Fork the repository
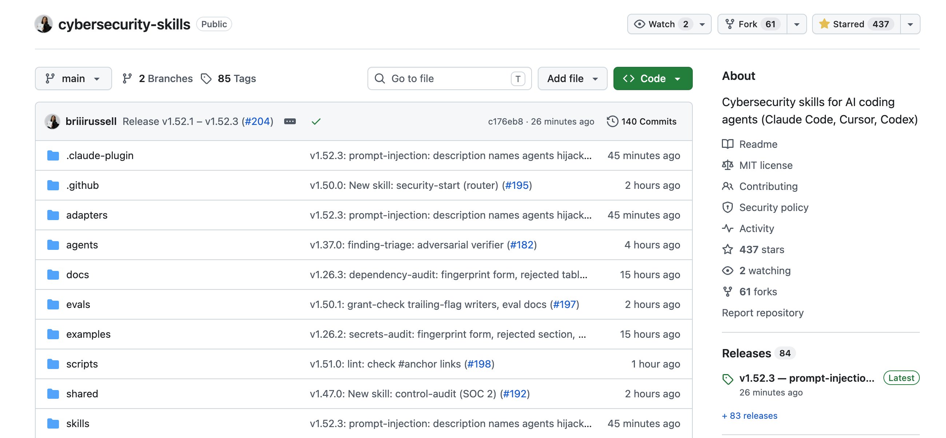Screen dimensions: 946x438 [752, 24]
